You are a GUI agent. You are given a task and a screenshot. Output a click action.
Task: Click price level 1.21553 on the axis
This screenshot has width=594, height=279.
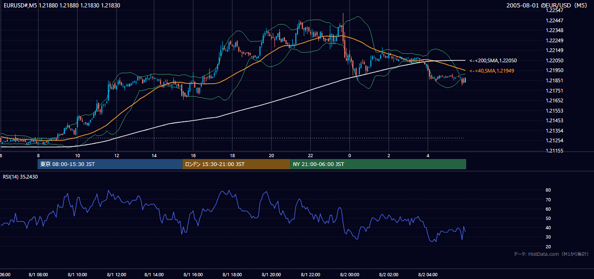555,111
